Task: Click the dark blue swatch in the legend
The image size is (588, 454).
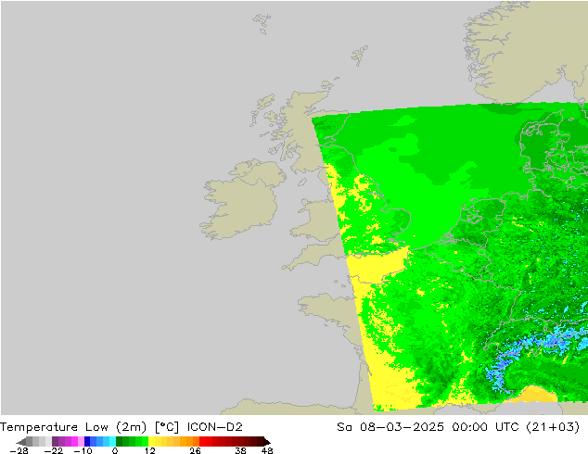Action: [87, 441]
